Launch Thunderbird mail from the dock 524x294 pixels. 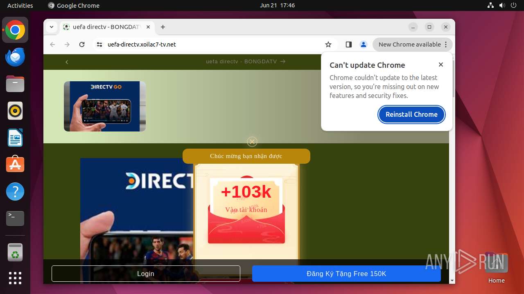[x=15, y=57]
